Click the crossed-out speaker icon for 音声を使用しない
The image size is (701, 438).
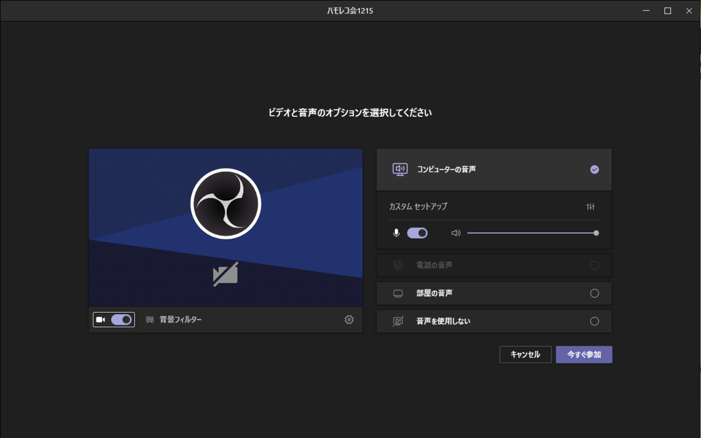click(x=397, y=320)
